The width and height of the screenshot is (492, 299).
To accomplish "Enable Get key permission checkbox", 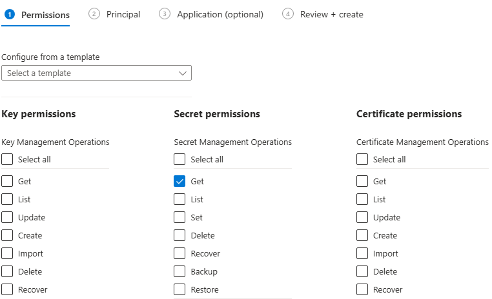I will point(7,182).
